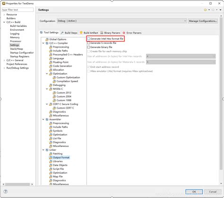Confirm with the OK button
The height and width of the screenshot is (198, 224).
point(194,192)
